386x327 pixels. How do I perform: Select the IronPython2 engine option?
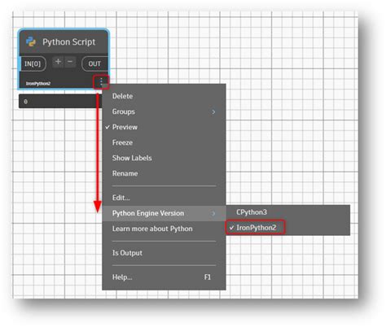tap(288, 228)
